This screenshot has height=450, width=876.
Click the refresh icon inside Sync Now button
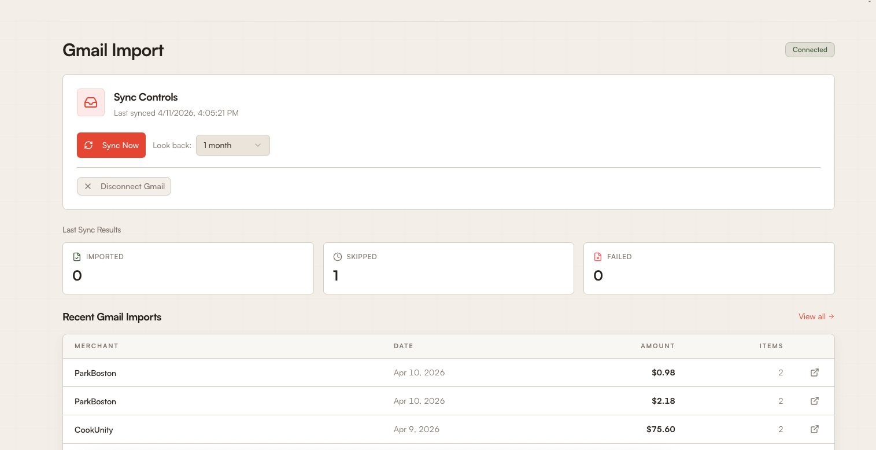coord(88,145)
